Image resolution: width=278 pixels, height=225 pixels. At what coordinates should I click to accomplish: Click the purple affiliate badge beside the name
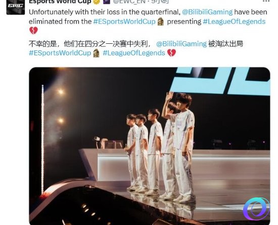(107, 2)
